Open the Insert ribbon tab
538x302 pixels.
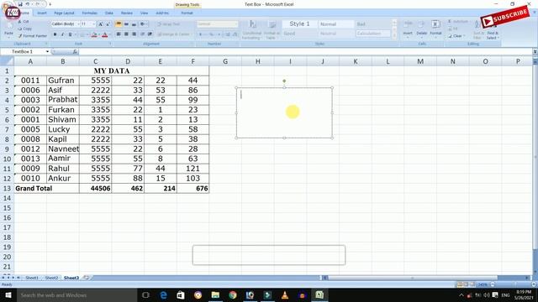(42, 13)
